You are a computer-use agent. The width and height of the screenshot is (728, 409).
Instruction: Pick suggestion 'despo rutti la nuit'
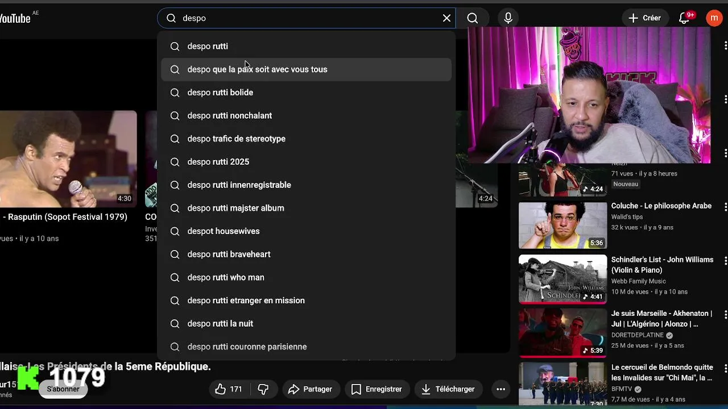point(307,323)
